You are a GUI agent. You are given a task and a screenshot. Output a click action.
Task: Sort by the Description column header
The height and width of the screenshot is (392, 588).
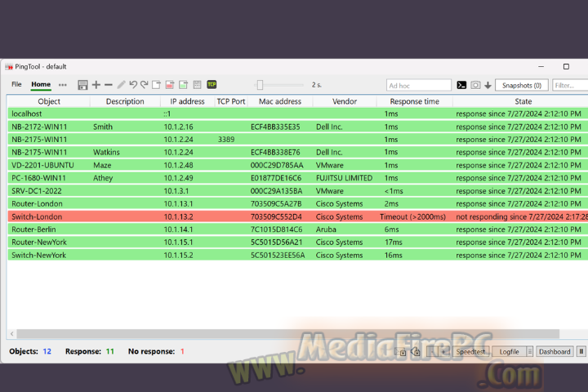[125, 101]
